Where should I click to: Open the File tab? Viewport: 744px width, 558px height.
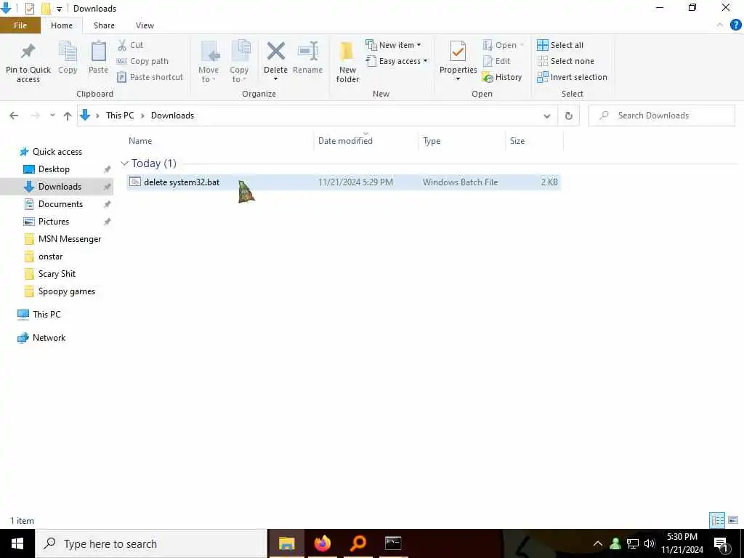tap(20, 25)
